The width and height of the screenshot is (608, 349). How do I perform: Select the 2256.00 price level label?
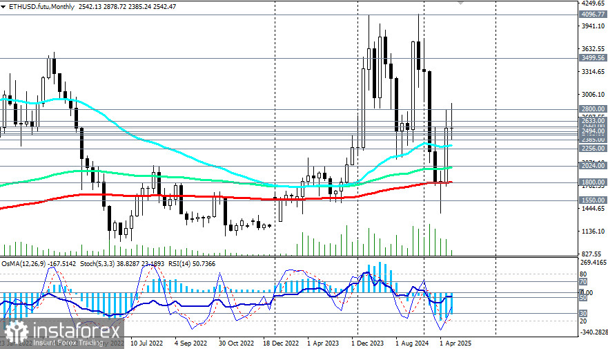[593, 148]
